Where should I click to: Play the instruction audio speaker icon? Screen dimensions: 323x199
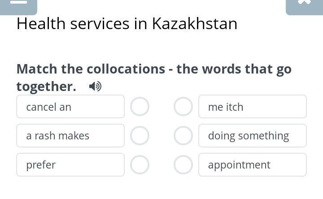pyautogui.click(x=95, y=87)
